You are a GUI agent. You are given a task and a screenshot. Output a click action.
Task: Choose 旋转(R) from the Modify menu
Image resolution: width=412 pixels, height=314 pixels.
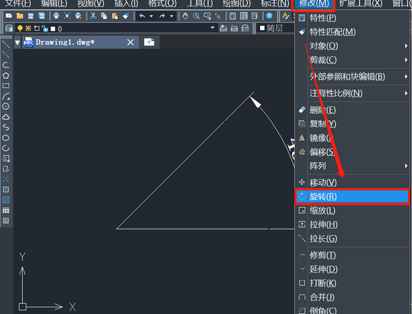[352, 196]
